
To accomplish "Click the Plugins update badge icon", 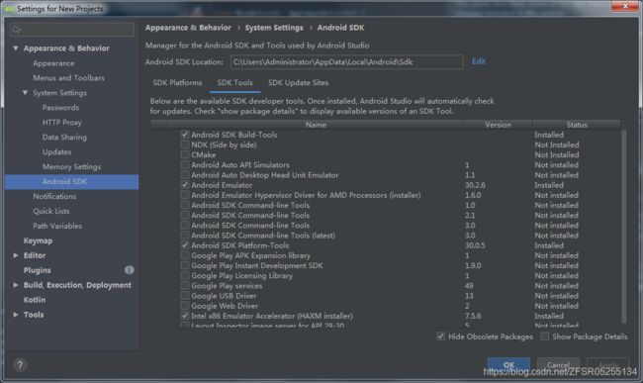I will point(130,270).
